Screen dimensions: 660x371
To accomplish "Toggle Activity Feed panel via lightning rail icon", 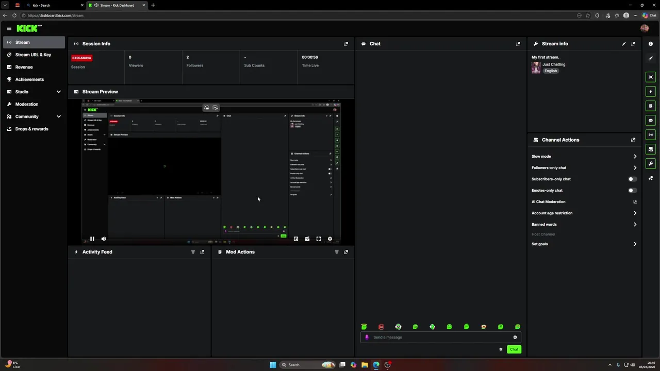I will 651,91.
